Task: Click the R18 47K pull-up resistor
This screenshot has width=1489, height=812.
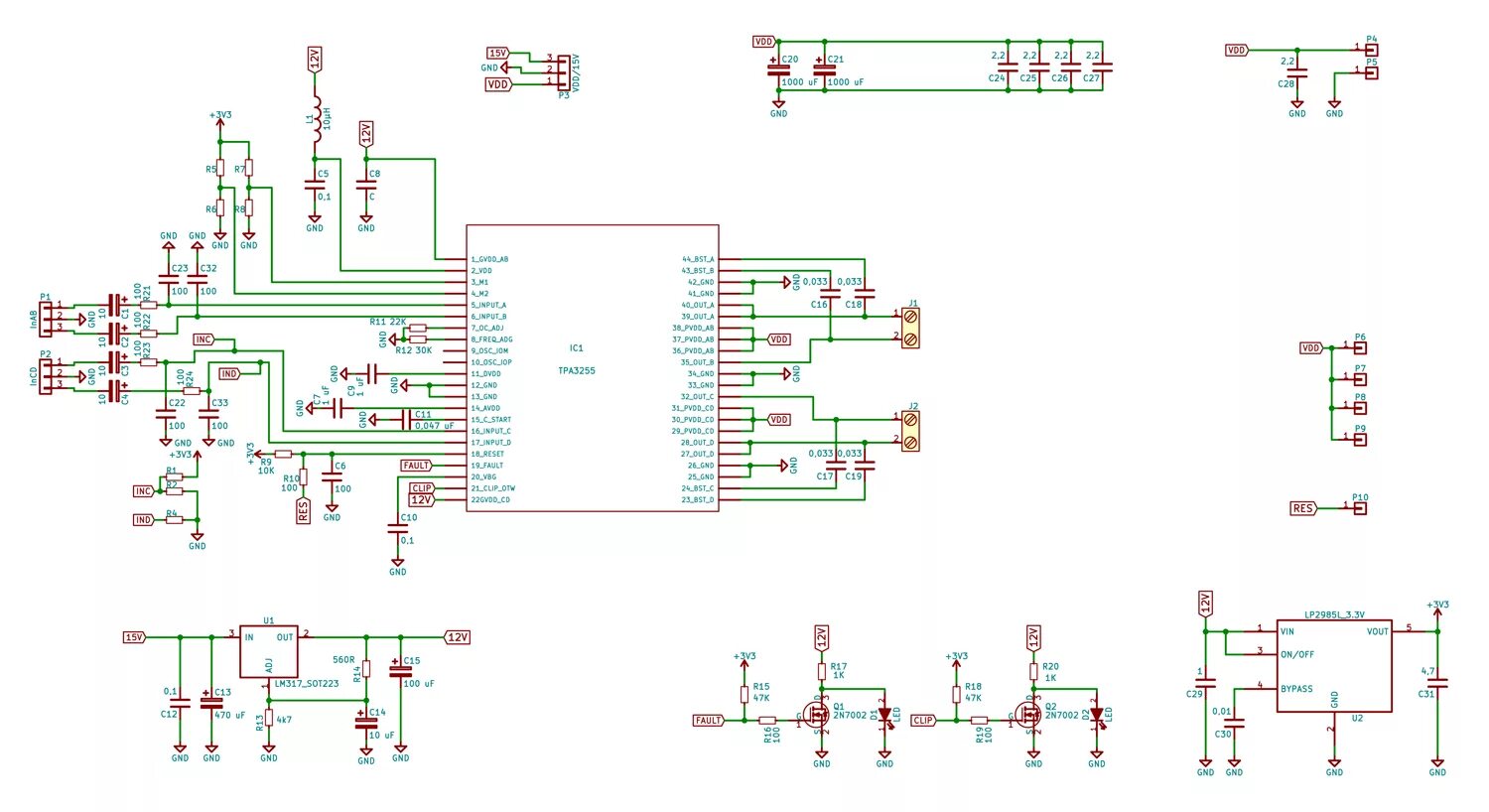Action: click(956, 693)
